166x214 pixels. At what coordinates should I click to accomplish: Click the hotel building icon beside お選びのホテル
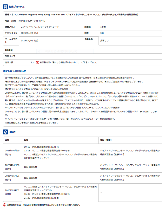[x=5, y=7]
